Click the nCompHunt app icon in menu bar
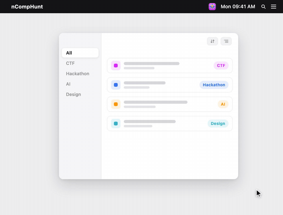283x215 pixels. click(212, 7)
